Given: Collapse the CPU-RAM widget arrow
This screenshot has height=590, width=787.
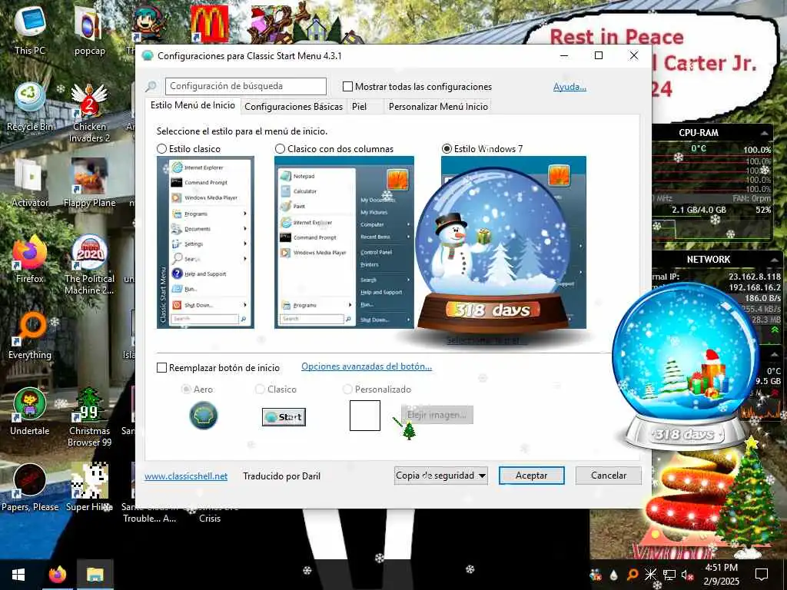Looking at the screenshot, I should [764, 133].
